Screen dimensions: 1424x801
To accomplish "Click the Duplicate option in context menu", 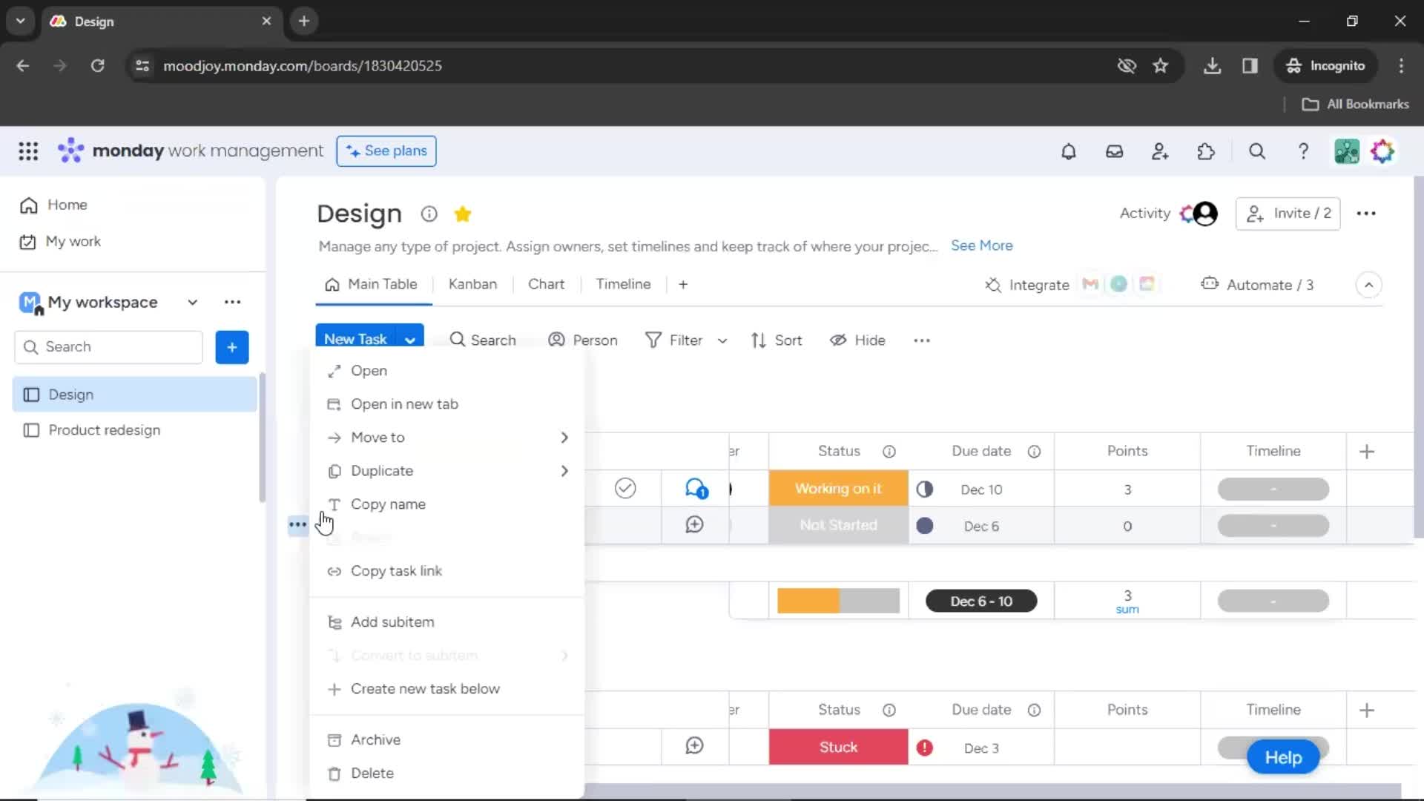I will coord(381,470).
